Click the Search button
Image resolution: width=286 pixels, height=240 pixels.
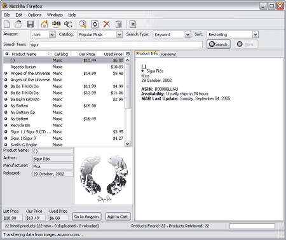pyautogui.click(x=219, y=44)
